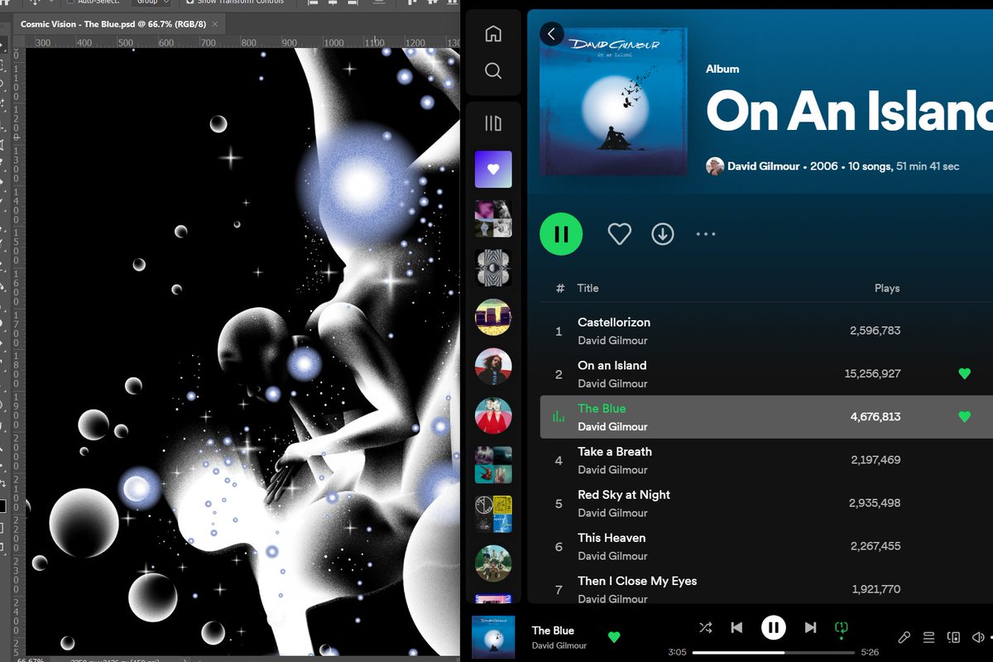
Task: Download the On An Island album
Action: click(x=662, y=234)
